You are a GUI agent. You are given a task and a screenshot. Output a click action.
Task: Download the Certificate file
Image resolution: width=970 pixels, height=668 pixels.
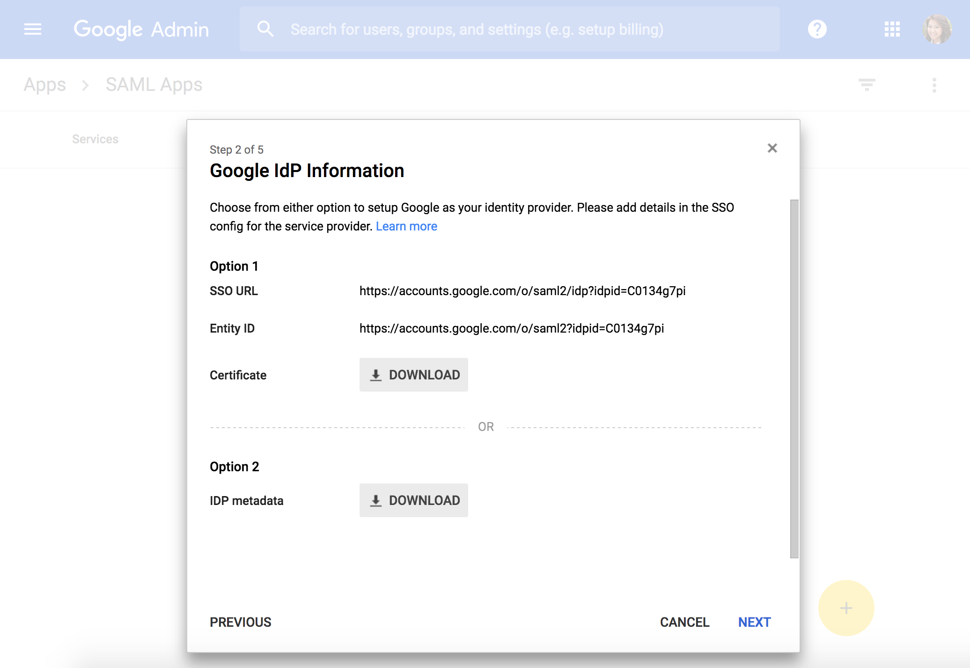tap(414, 375)
